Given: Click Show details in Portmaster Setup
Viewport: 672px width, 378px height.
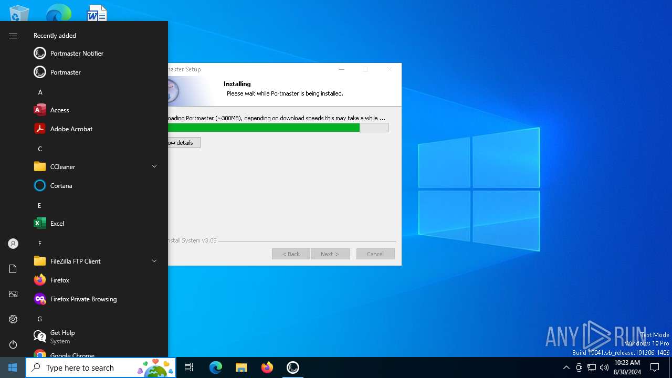Looking at the screenshot, I should (x=184, y=143).
